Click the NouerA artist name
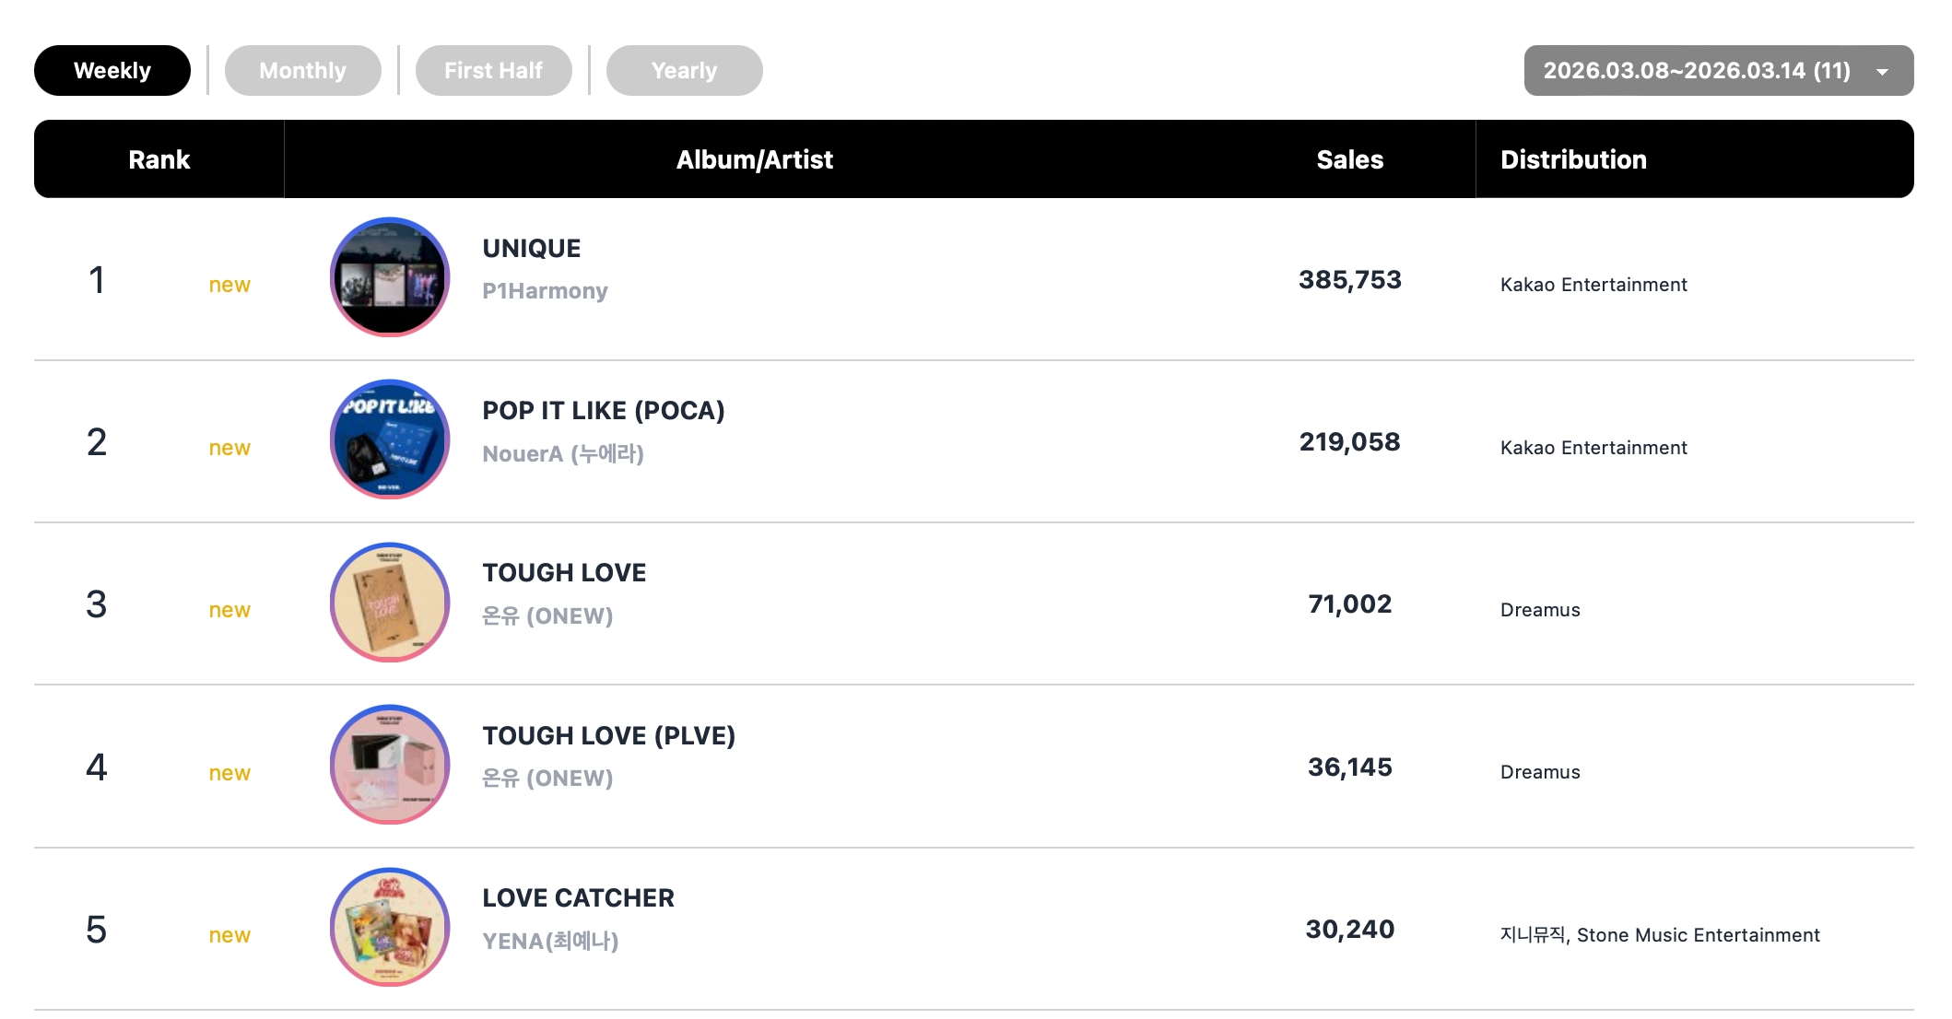This screenshot has height=1019, width=1952. pyautogui.click(x=562, y=454)
